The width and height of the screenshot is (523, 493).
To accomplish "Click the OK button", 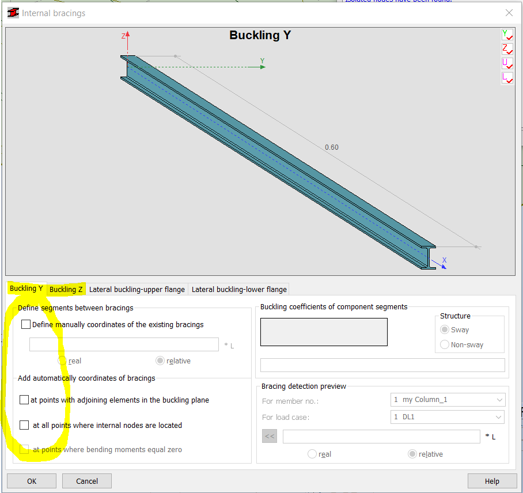I will pyautogui.click(x=32, y=480).
